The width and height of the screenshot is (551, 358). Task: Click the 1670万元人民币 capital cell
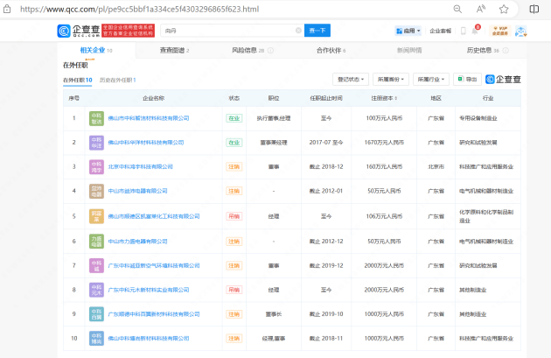pyautogui.click(x=384, y=143)
